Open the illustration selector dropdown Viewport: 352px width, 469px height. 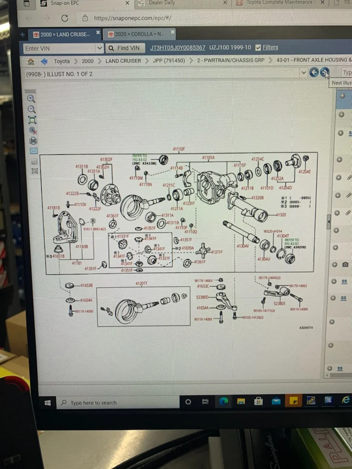click(x=303, y=73)
